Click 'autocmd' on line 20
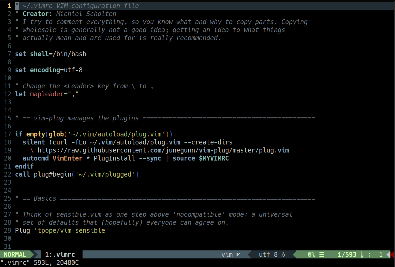 click(36, 158)
